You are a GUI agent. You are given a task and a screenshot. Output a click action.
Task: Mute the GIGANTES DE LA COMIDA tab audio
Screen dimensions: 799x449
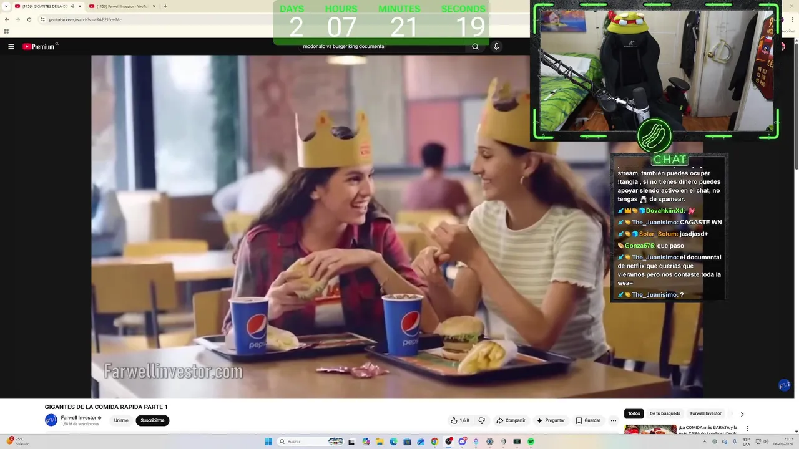pyautogui.click(x=72, y=6)
